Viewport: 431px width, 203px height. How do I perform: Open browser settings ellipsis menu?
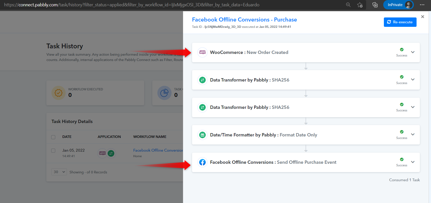point(422,5)
